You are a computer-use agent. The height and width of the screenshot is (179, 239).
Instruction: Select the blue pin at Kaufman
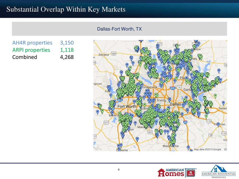pyautogui.click(x=218, y=124)
